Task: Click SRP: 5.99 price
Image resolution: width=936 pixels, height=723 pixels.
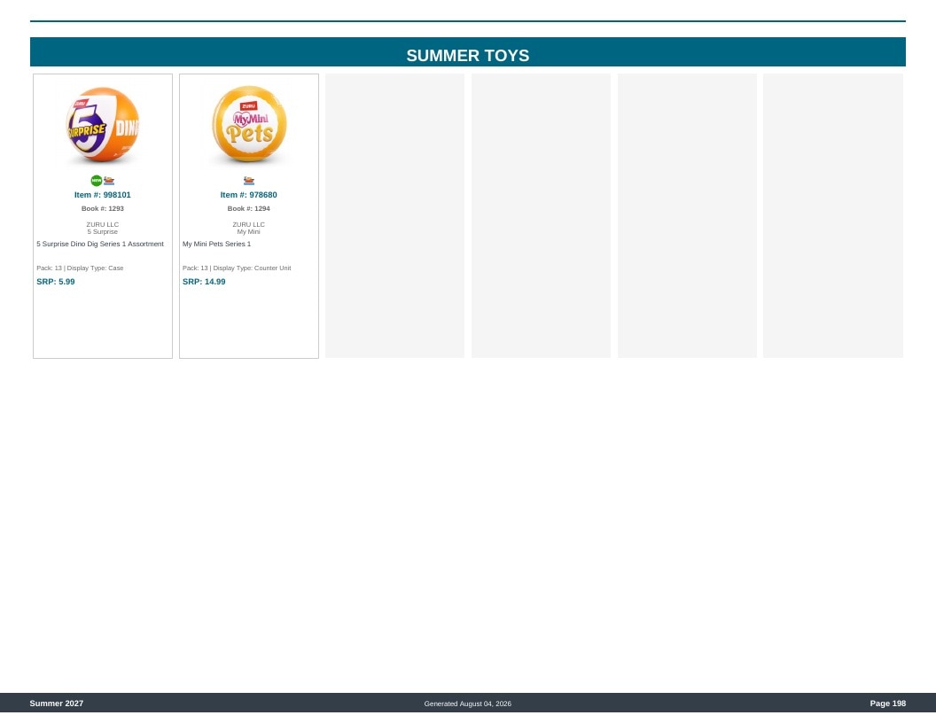Action: (x=56, y=282)
